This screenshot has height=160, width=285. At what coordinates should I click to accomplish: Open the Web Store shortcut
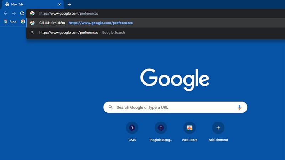coord(190,132)
